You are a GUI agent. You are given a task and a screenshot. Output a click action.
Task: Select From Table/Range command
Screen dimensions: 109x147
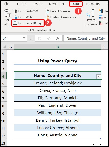coord(28,23)
